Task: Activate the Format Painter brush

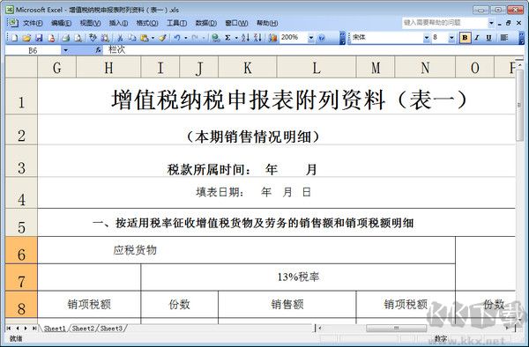Action: [x=162, y=38]
